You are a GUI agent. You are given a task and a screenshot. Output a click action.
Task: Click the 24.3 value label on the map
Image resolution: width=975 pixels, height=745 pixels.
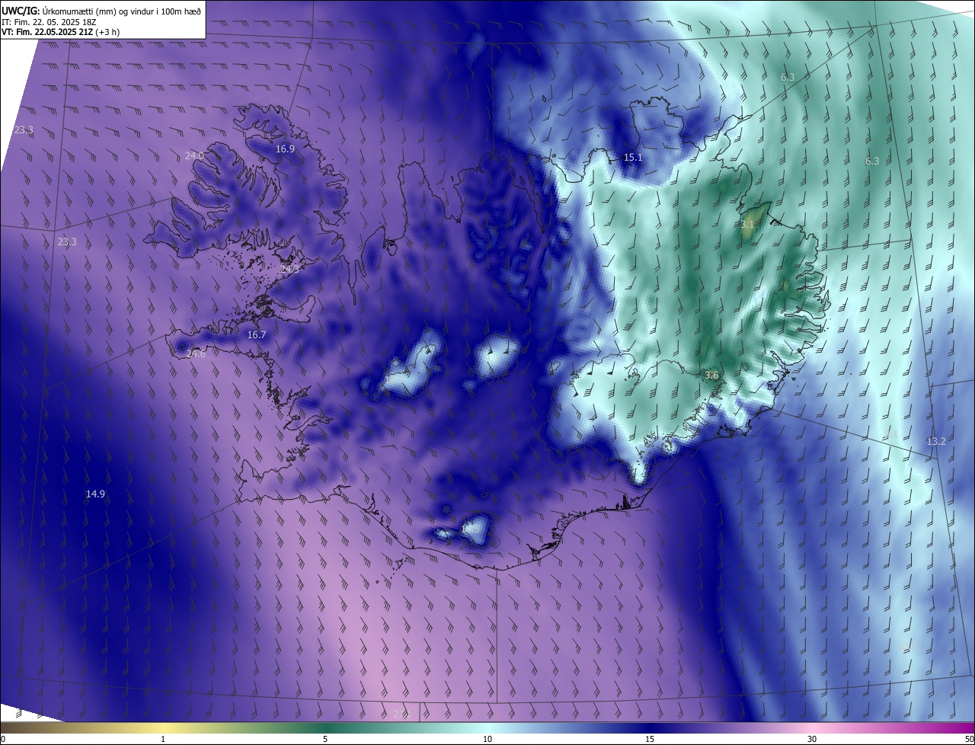coord(289,269)
